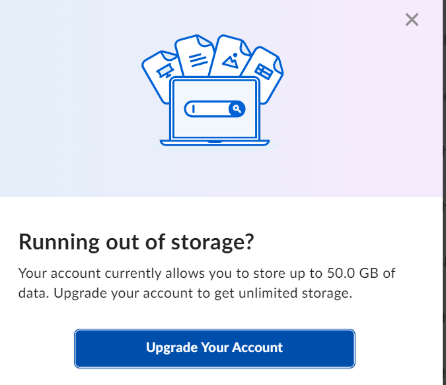The width and height of the screenshot is (446, 385).
Task: Click the text cursor in illustrated search bar
Action: (x=194, y=108)
